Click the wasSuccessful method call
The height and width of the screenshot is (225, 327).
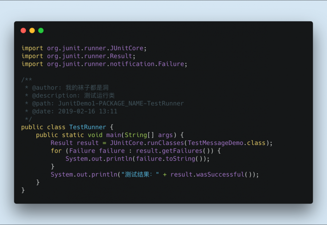click(x=220, y=174)
